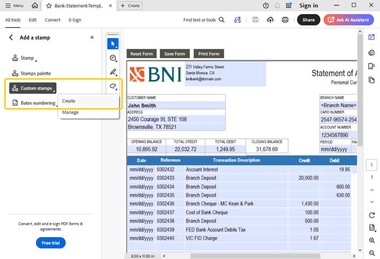This screenshot has height=259, width=380.
Task: Open Bates numbering options
Action: point(34,103)
